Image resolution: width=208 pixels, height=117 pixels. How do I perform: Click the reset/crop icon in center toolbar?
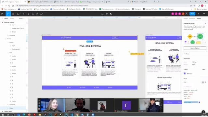102,14
